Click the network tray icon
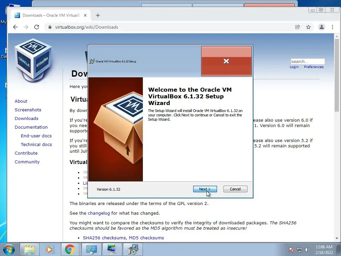This screenshot has width=341, height=256. click(299, 250)
